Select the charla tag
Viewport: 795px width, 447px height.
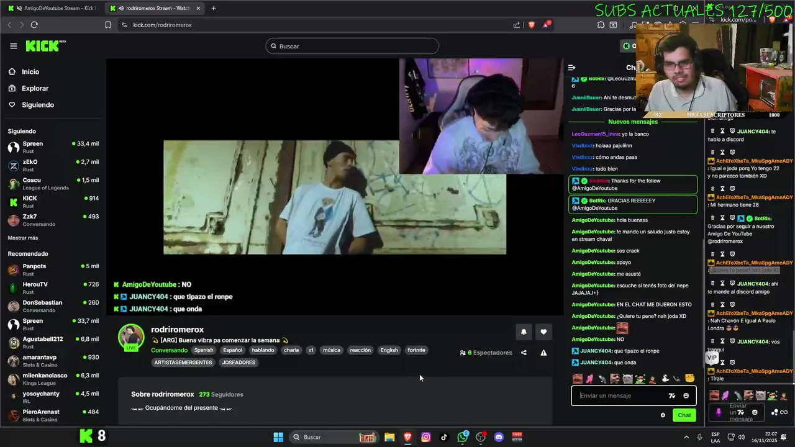[x=291, y=350]
